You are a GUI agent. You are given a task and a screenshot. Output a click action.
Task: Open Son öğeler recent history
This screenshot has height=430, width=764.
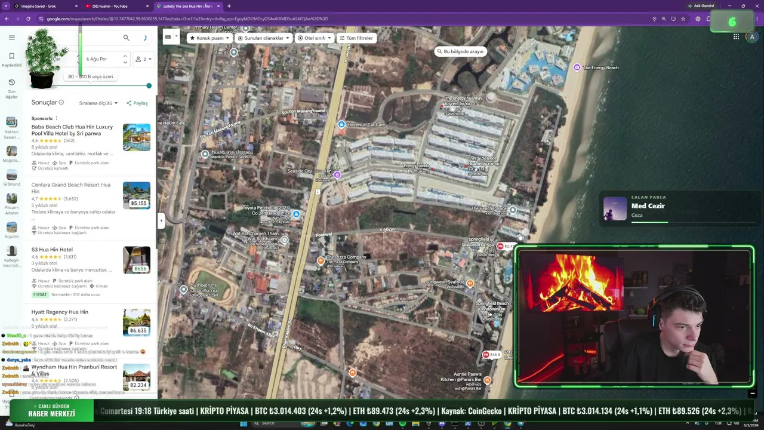click(x=11, y=88)
